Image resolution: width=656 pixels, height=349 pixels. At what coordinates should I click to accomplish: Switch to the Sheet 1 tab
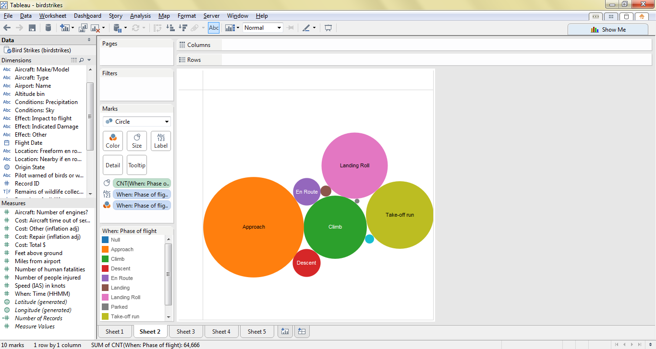(x=115, y=331)
